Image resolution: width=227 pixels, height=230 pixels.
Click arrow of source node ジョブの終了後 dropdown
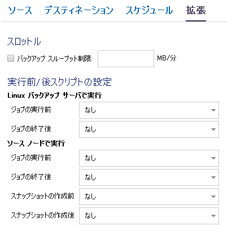coord(213,177)
